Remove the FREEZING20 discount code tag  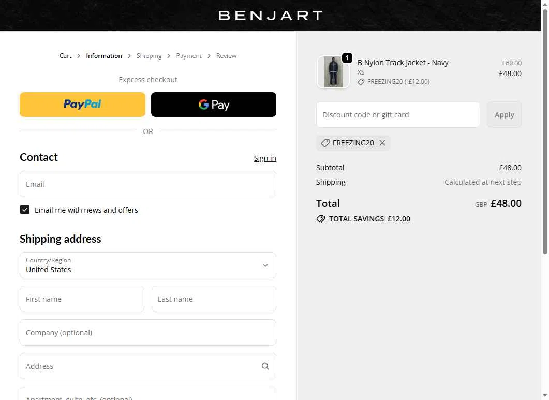coord(382,143)
